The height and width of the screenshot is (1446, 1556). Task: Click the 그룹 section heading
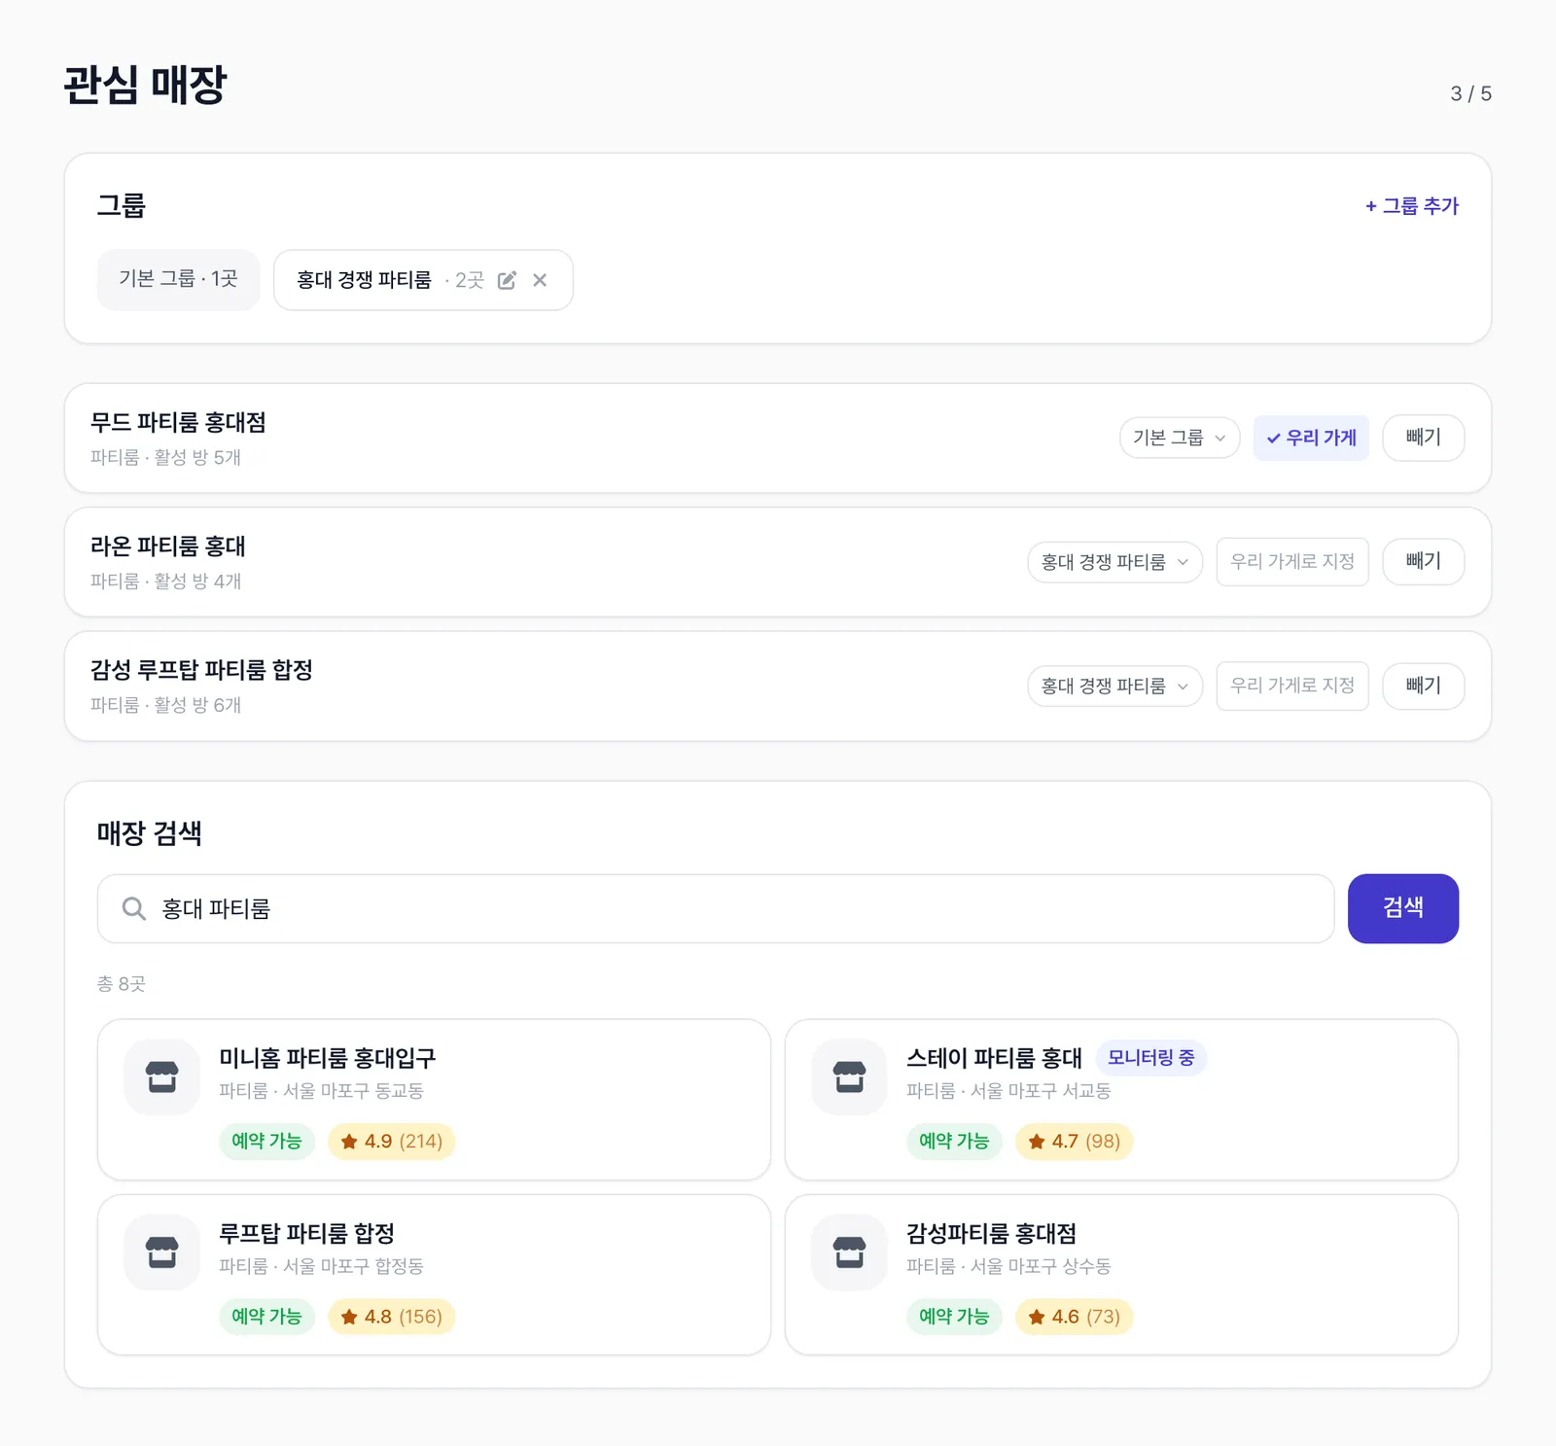click(x=122, y=206)
